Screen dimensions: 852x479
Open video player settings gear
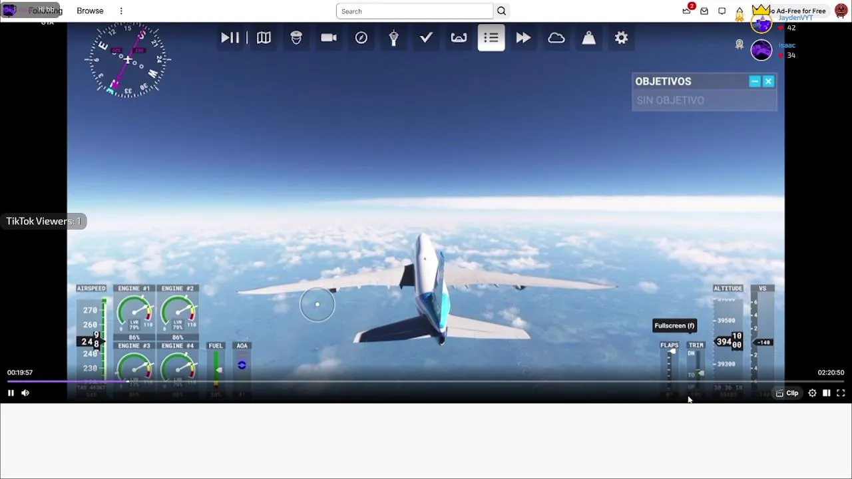[812, 393]
